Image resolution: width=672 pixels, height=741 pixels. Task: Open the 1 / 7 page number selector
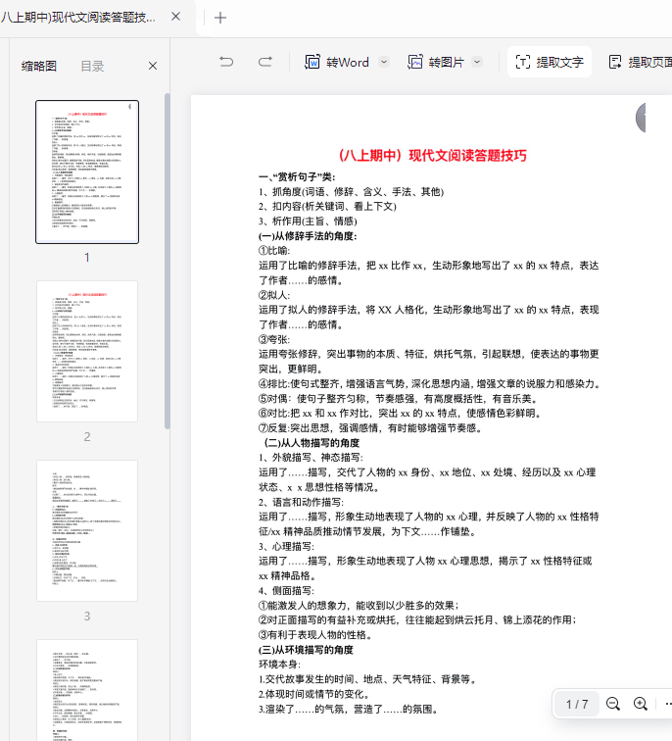(x=577, y=704)
